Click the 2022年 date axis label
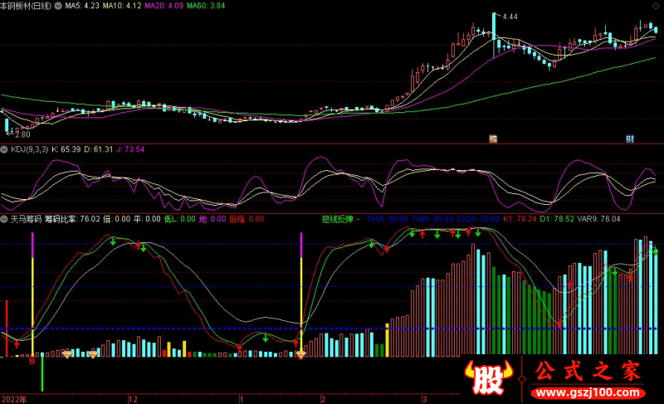Screen dimensions: 664x404 point(13,399)
